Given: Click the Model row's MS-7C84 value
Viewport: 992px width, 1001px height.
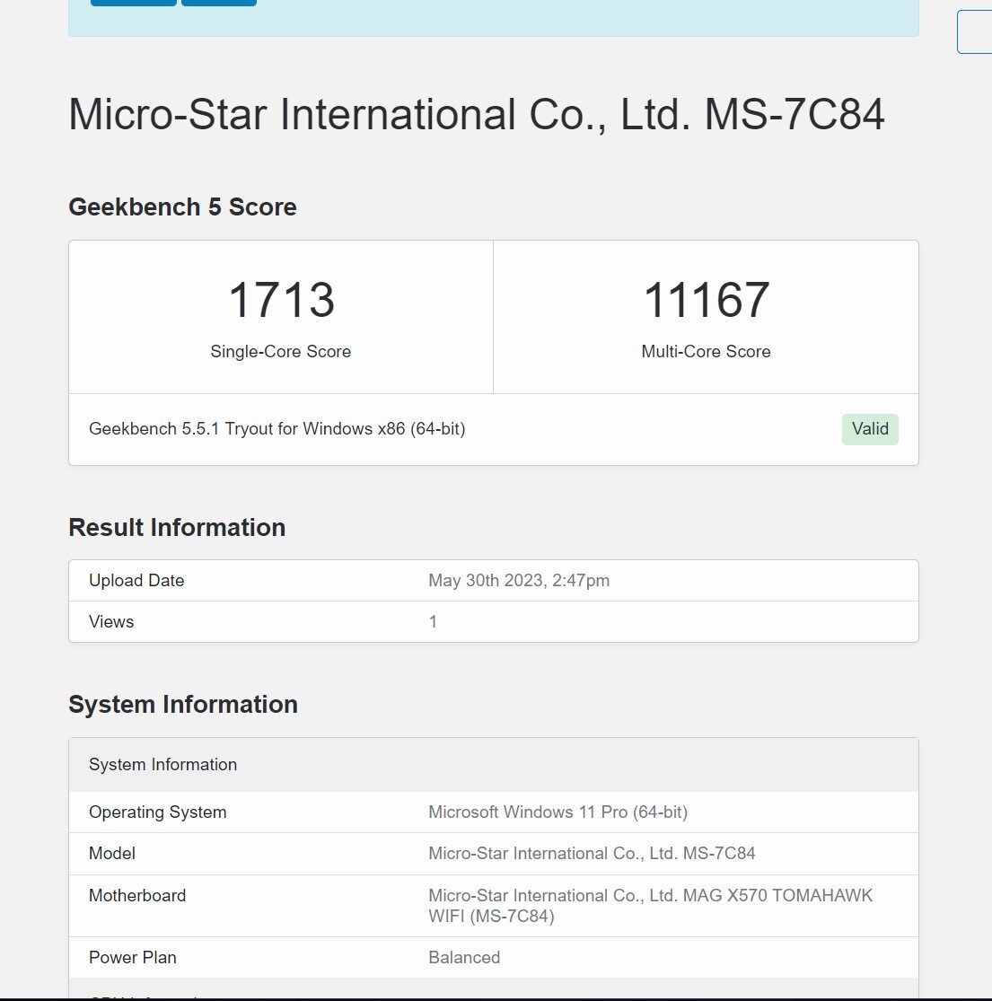Looking at the screenshot, I should tap(592, 854).
